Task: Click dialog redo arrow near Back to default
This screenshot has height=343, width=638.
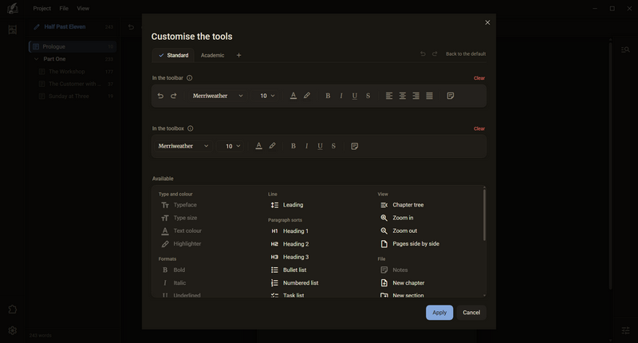Action: click(x=435, y=53)
